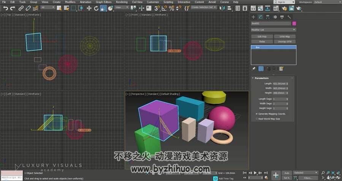
Task: Open the Workspaces Default dropdown
Action: tap(327, 2)
